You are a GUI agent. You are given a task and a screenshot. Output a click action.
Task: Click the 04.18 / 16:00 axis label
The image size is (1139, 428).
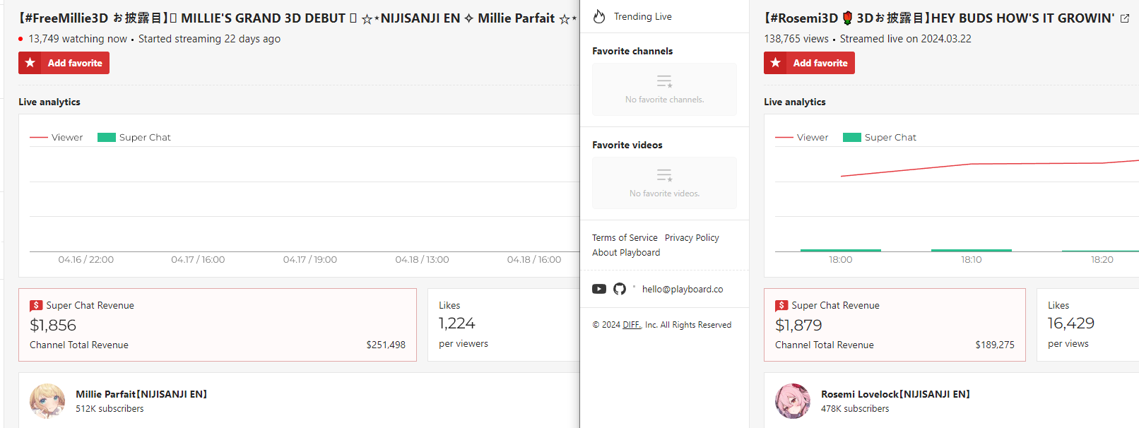coord(534,260)
